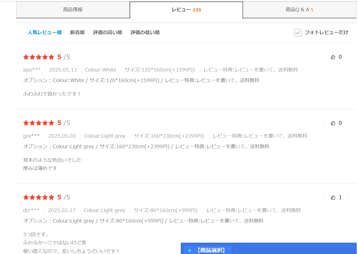Click the フォトレビューだけ label text

click(x=326, y=32)
